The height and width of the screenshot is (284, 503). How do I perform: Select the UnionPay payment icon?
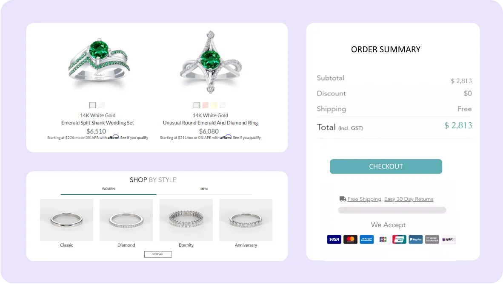400,239
